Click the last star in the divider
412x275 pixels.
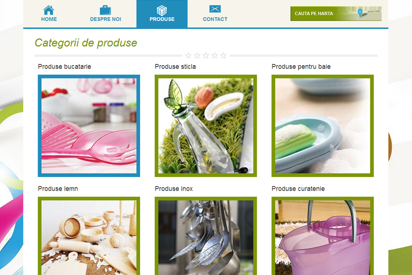point(223,55)
